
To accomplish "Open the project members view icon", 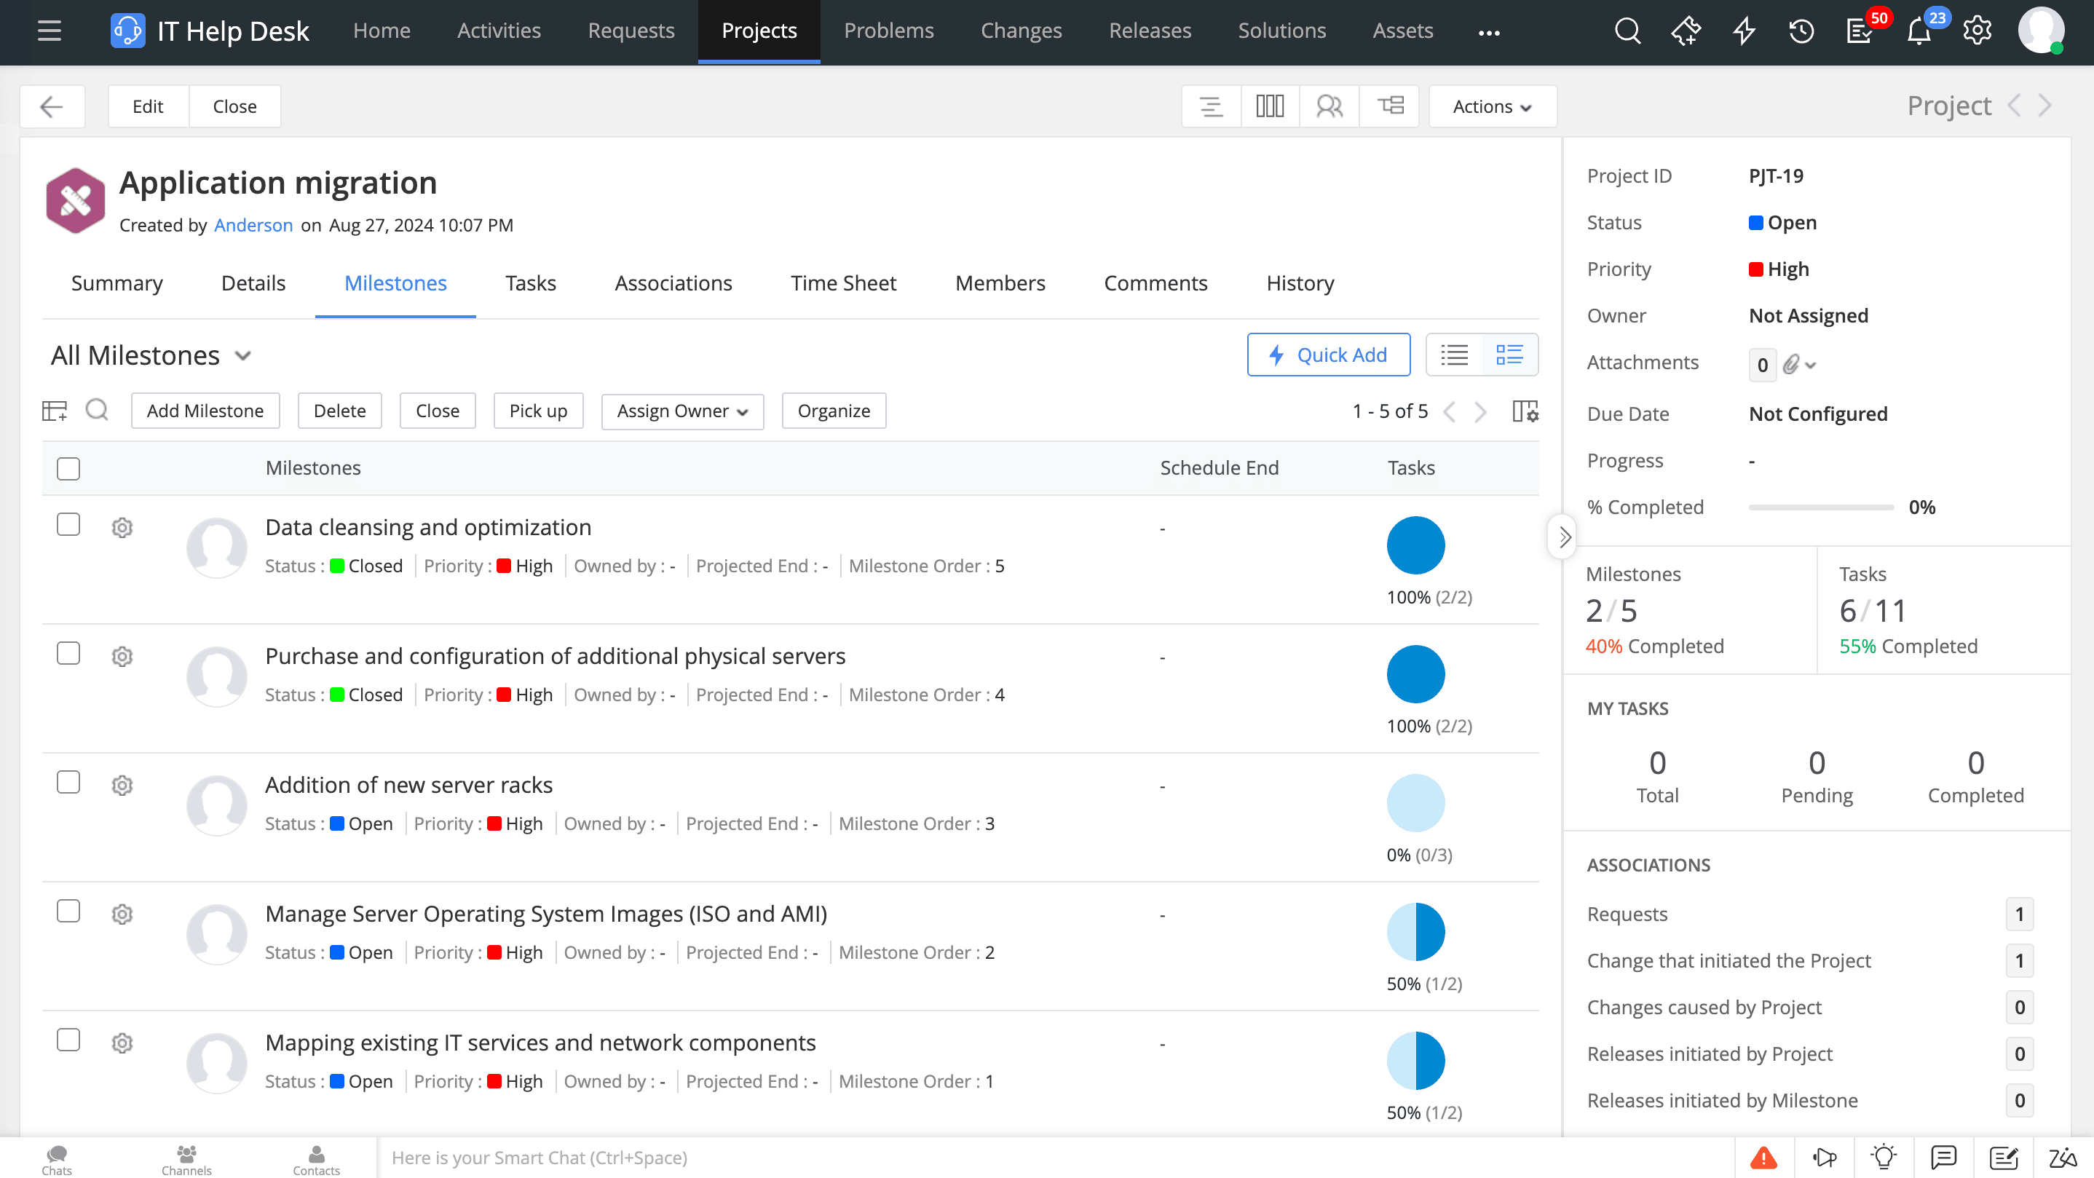I will (x=1329, y=106).
